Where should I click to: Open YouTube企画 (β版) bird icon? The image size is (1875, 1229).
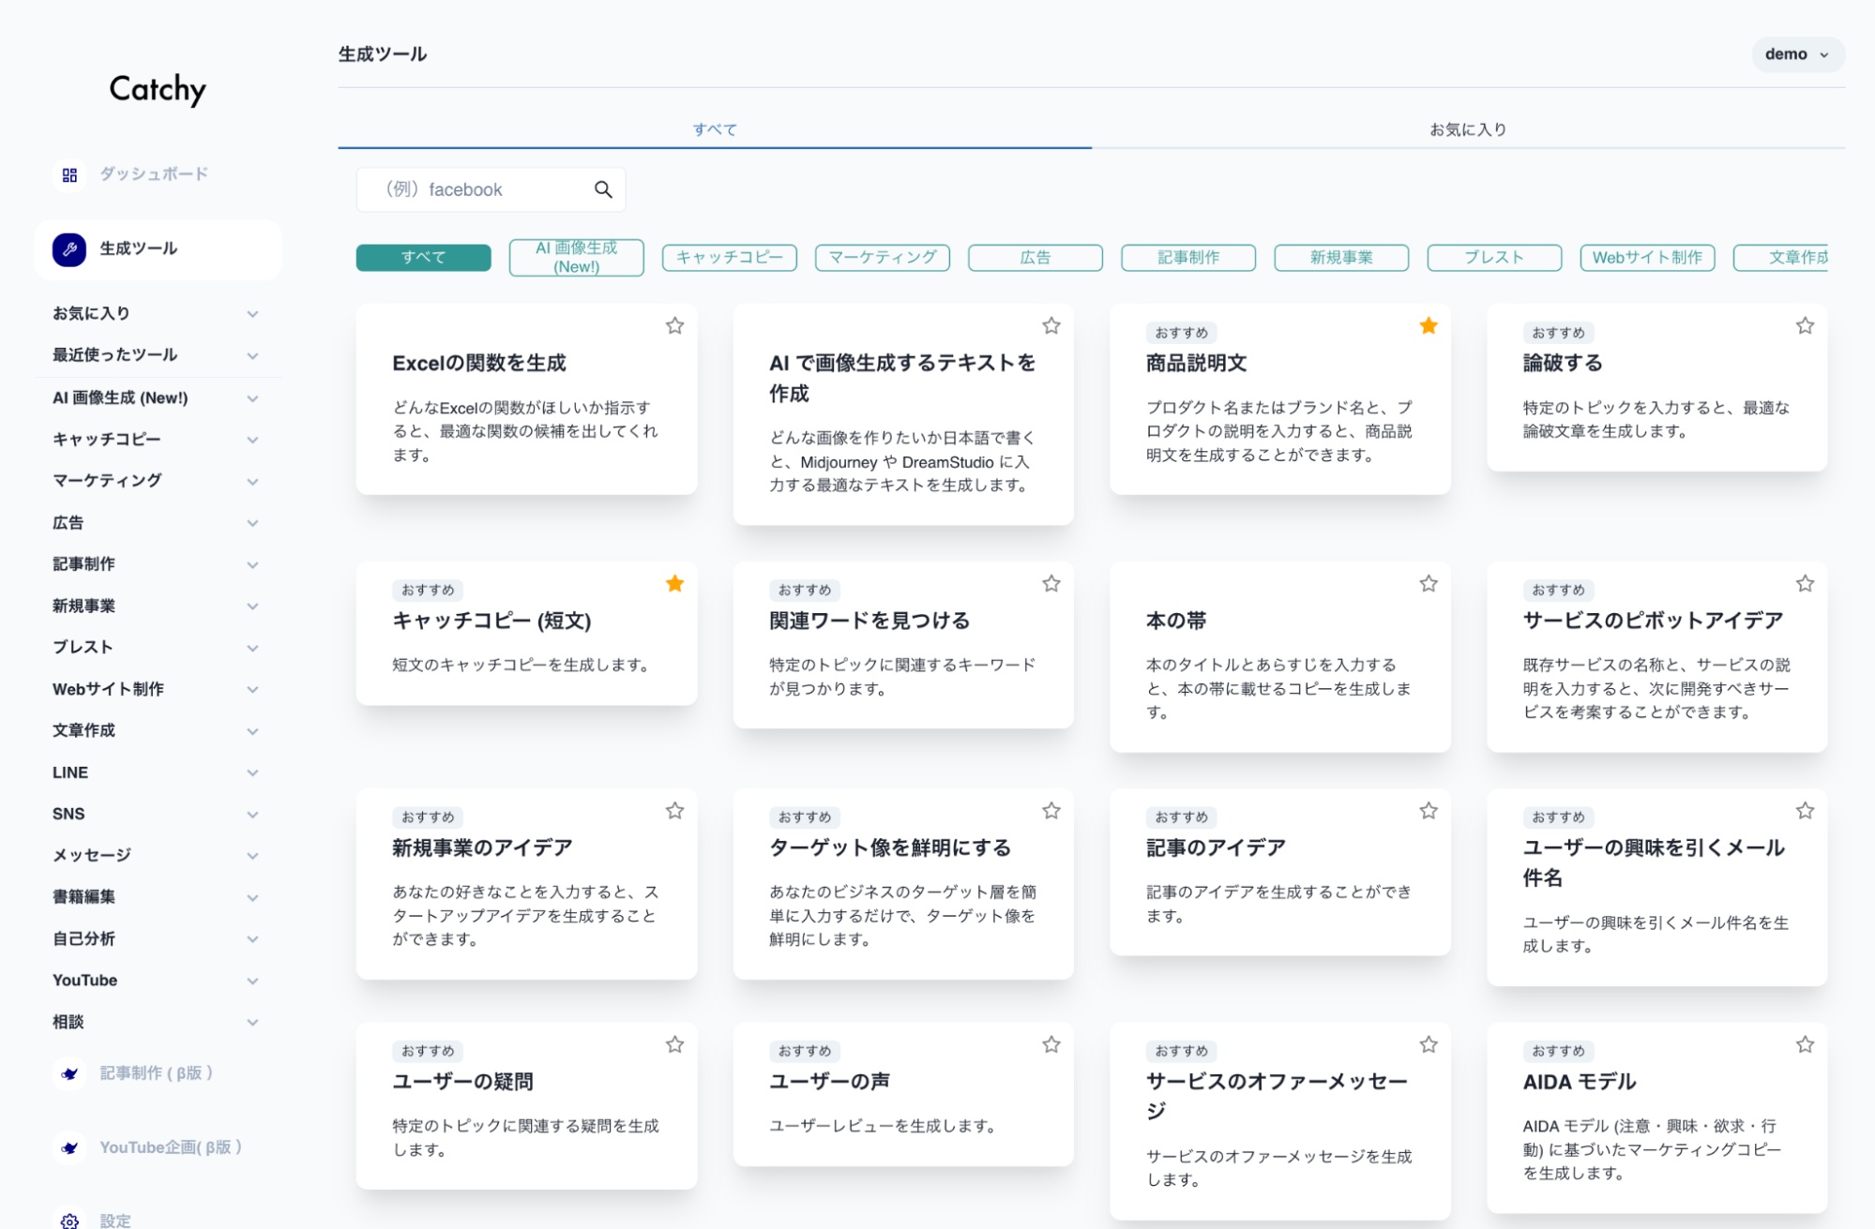[x=69, y=1147]
